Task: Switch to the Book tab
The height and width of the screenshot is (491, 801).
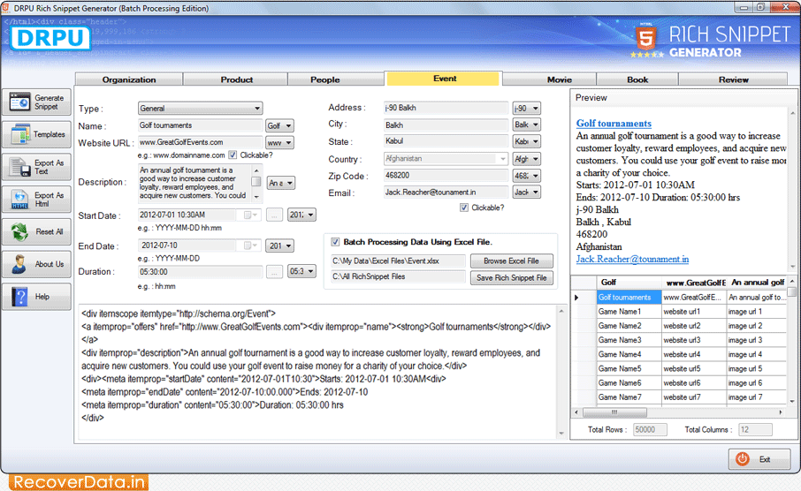Action: point(637,79)
